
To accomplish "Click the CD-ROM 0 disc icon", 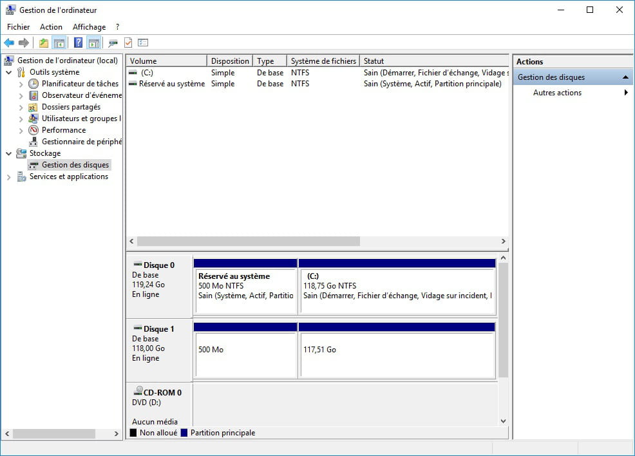I will click(138, 391).
